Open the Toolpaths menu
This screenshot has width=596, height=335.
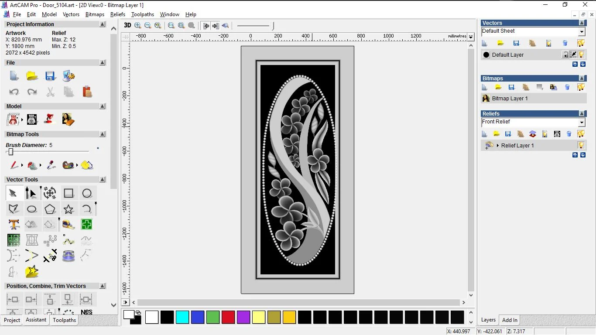pos(142,14)
